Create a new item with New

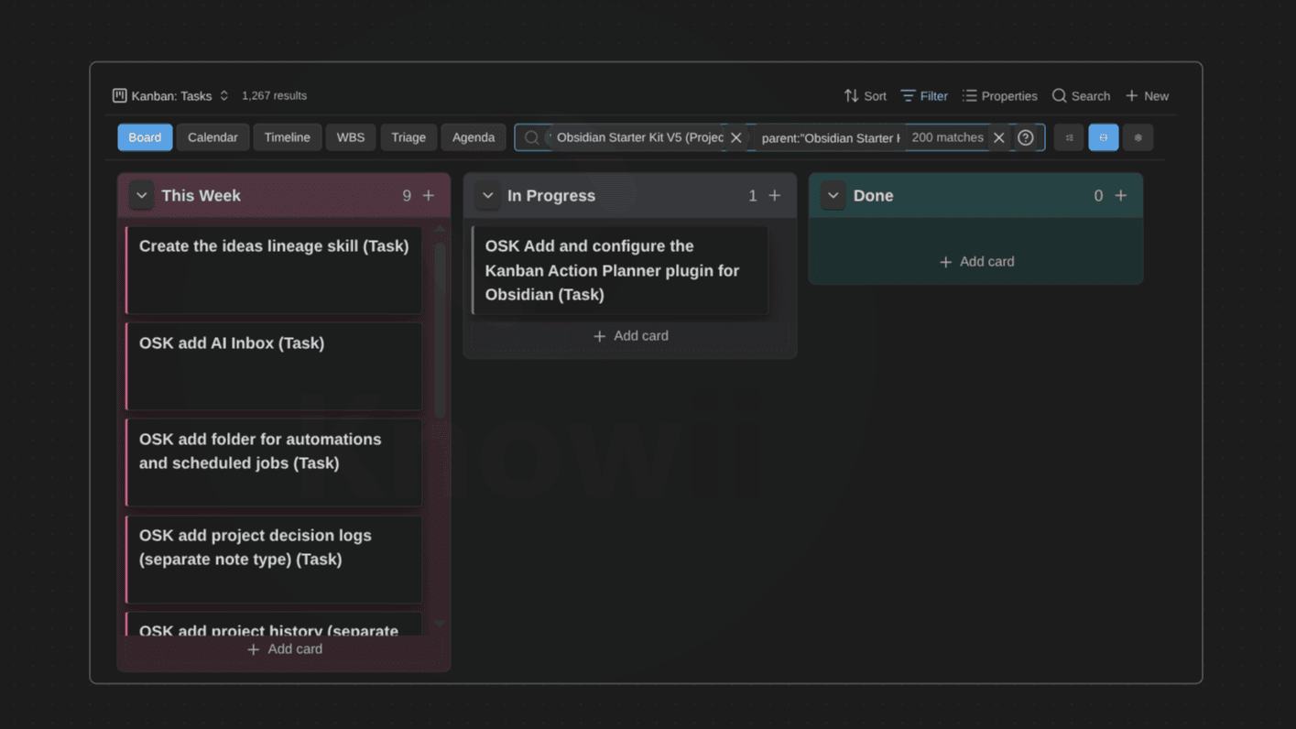[x=1147, y=96]
